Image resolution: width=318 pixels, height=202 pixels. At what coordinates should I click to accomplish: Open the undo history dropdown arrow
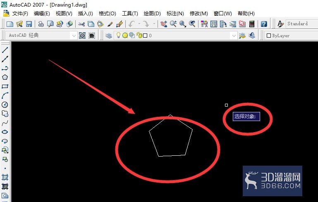[139, 24]
